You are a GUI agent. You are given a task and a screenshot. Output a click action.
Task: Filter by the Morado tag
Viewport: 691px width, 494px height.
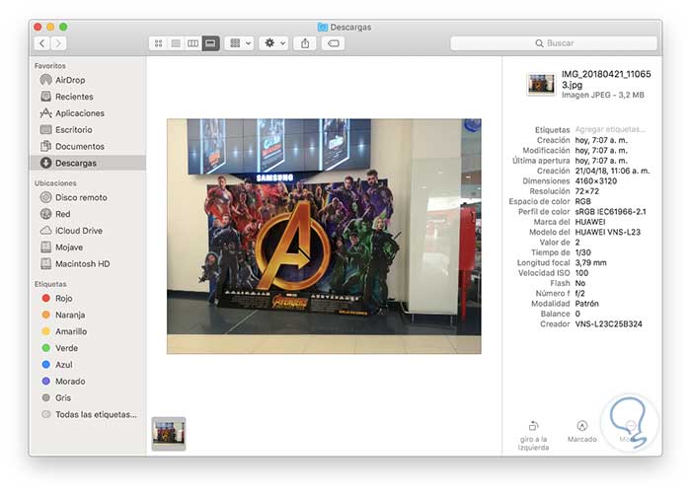point(87,382)
